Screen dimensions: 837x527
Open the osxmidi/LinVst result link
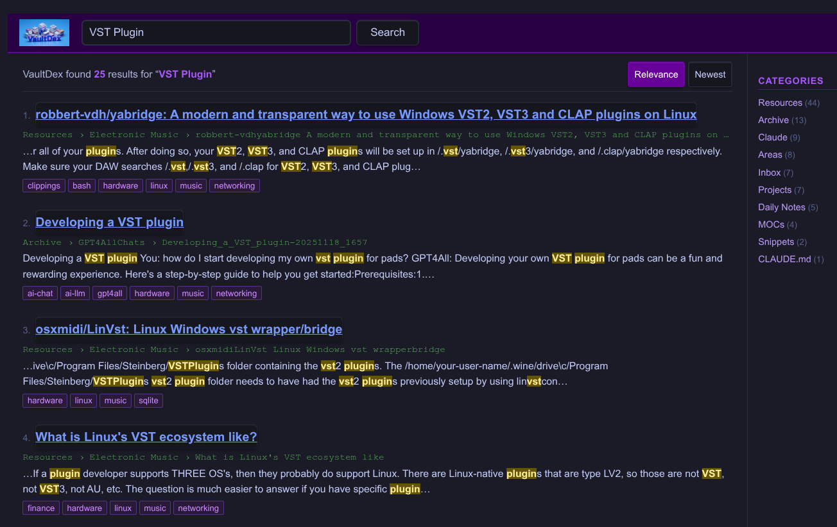[189, 330]
